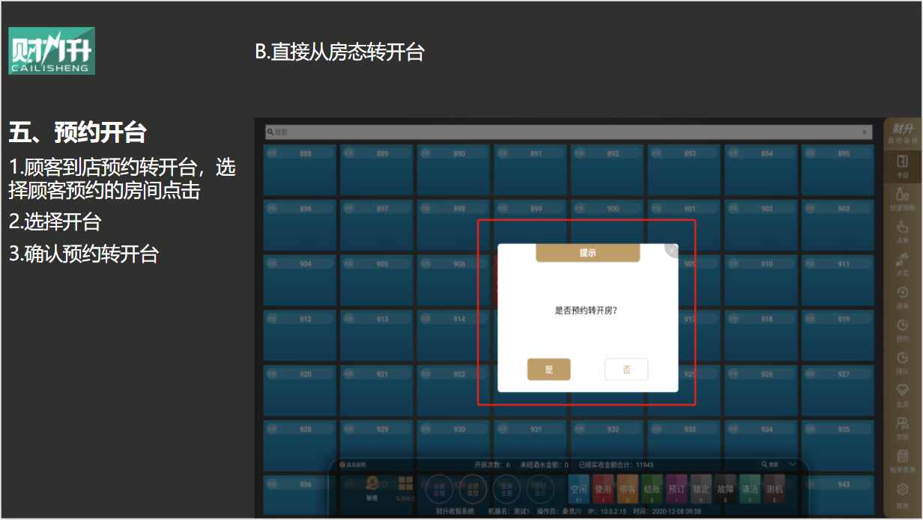The height and width of the screenshot is (520, 923).
Task: Filter rooms by 使用 status
Action: (603, 489)
